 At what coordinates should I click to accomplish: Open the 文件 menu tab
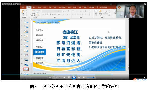pos(23,7)
